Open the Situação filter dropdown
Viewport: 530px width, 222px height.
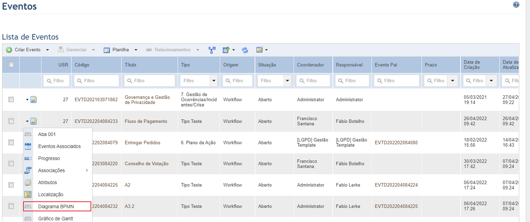287,81
